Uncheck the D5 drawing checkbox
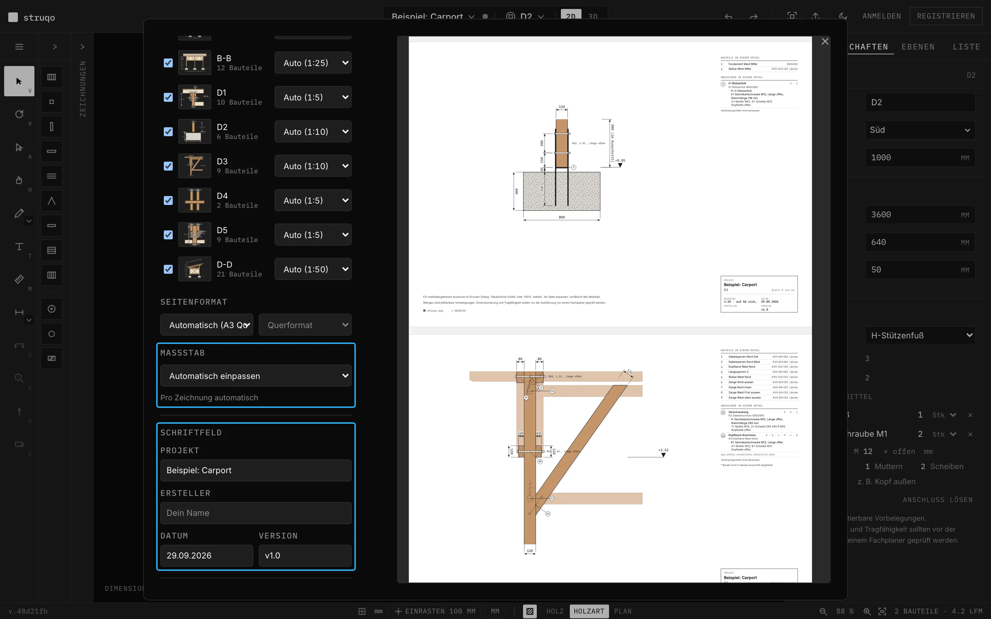The image size is (991, 619). [x=168, y=235]
